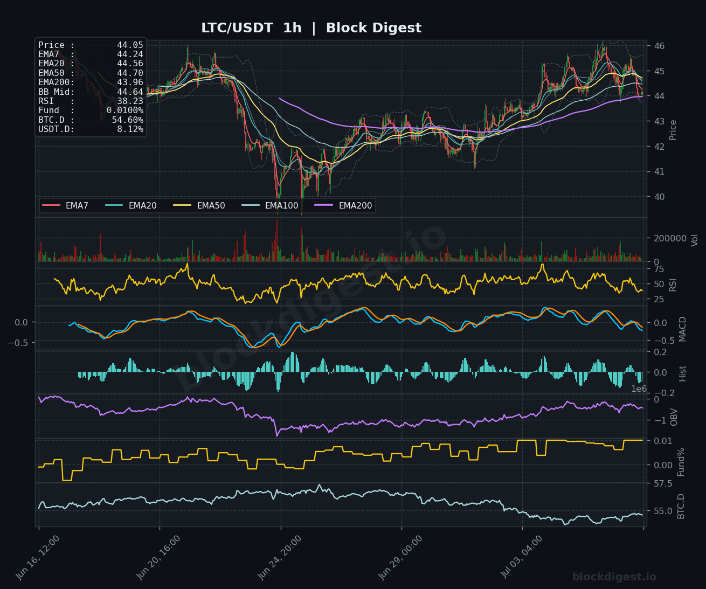Click the Jun 29, 00:00 x-axis label
This screenshot has width=706, height=589.
pos(400,558)
